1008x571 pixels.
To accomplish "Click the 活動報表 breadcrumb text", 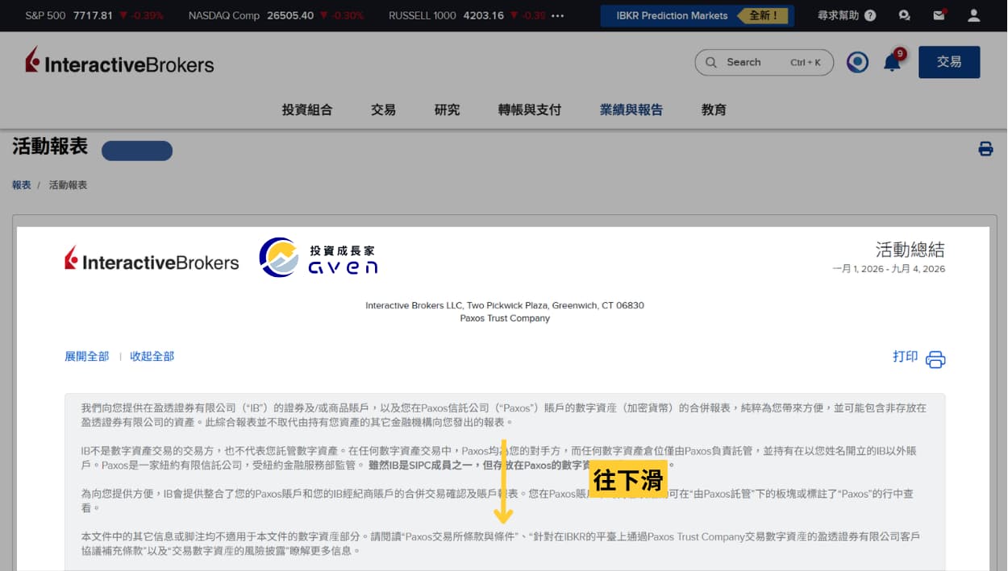I will coord(68,184).
